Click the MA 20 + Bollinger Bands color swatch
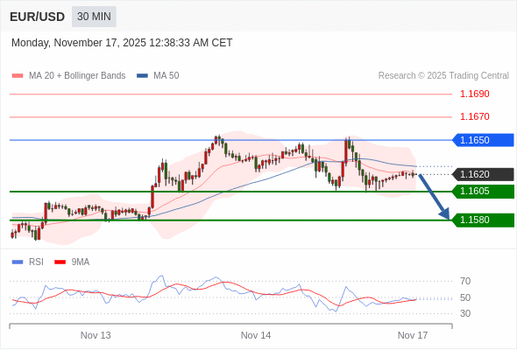This screenshot has height=350, width=517. click(x=18, y=76)
